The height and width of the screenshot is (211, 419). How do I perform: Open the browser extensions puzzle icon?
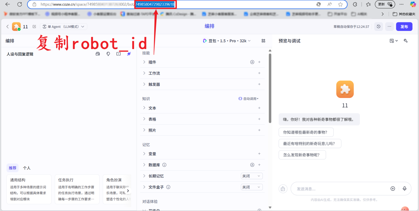[355, 4]
